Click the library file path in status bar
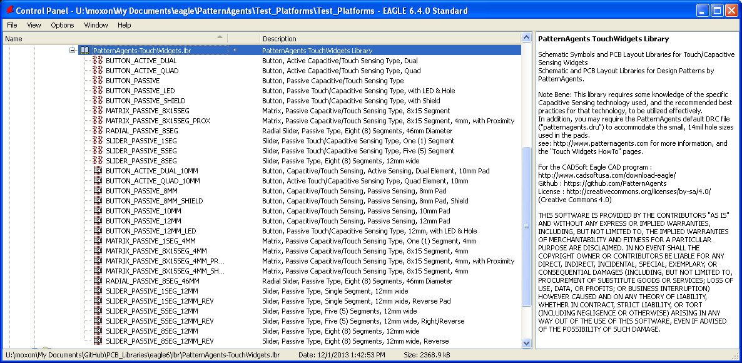Image resolution: width=742 pixels, height=363 pixels. (143, 354)
